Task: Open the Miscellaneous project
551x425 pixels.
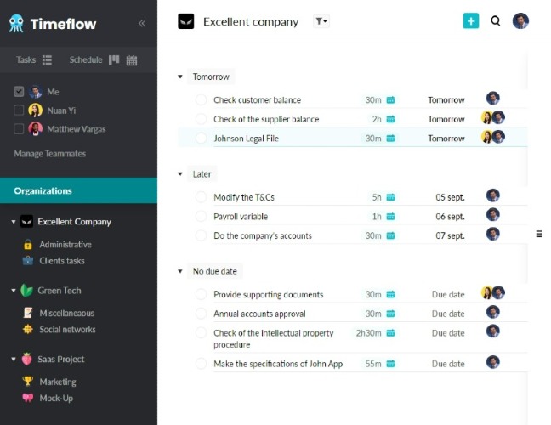Action: pos(67,313)
